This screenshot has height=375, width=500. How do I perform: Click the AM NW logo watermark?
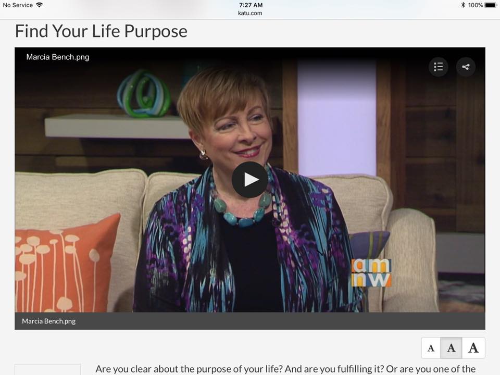click(x=371, y=273)
